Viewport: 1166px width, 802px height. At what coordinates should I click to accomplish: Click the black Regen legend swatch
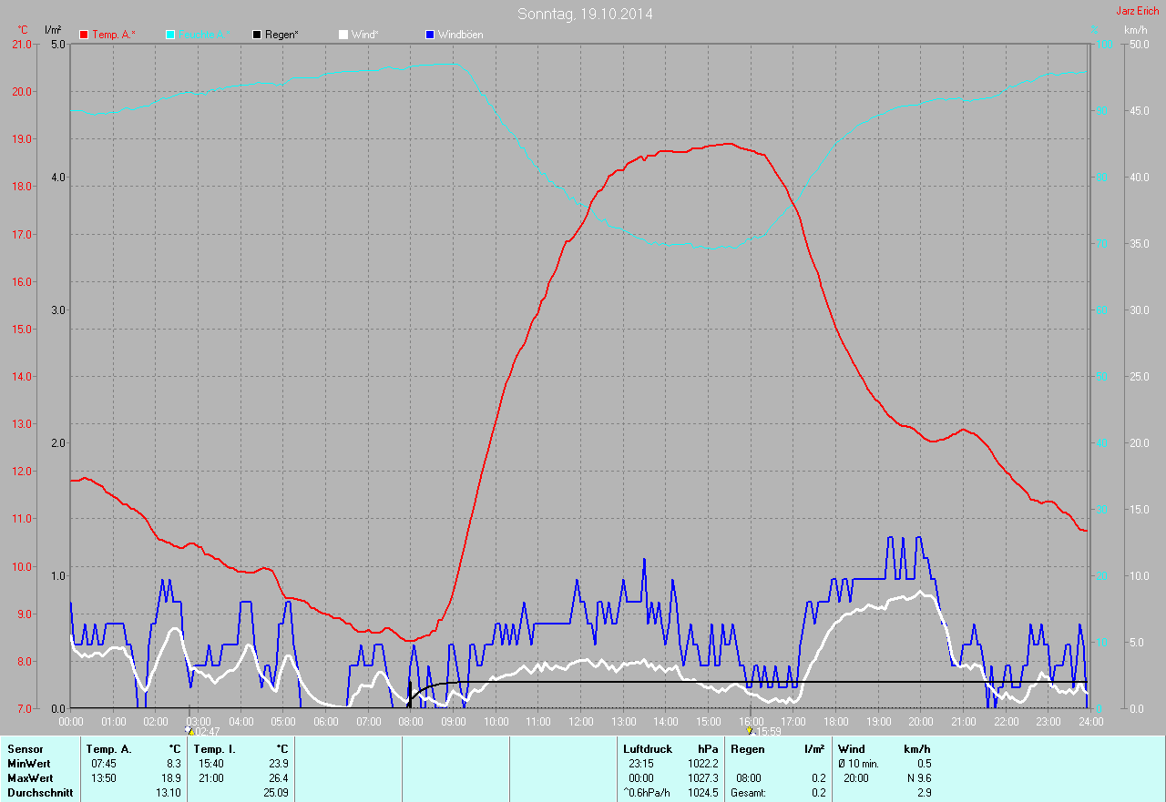[x=257, y=35]
